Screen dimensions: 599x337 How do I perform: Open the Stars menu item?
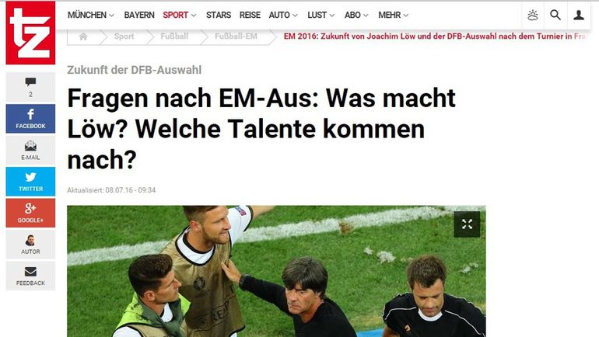pos(219,16)
